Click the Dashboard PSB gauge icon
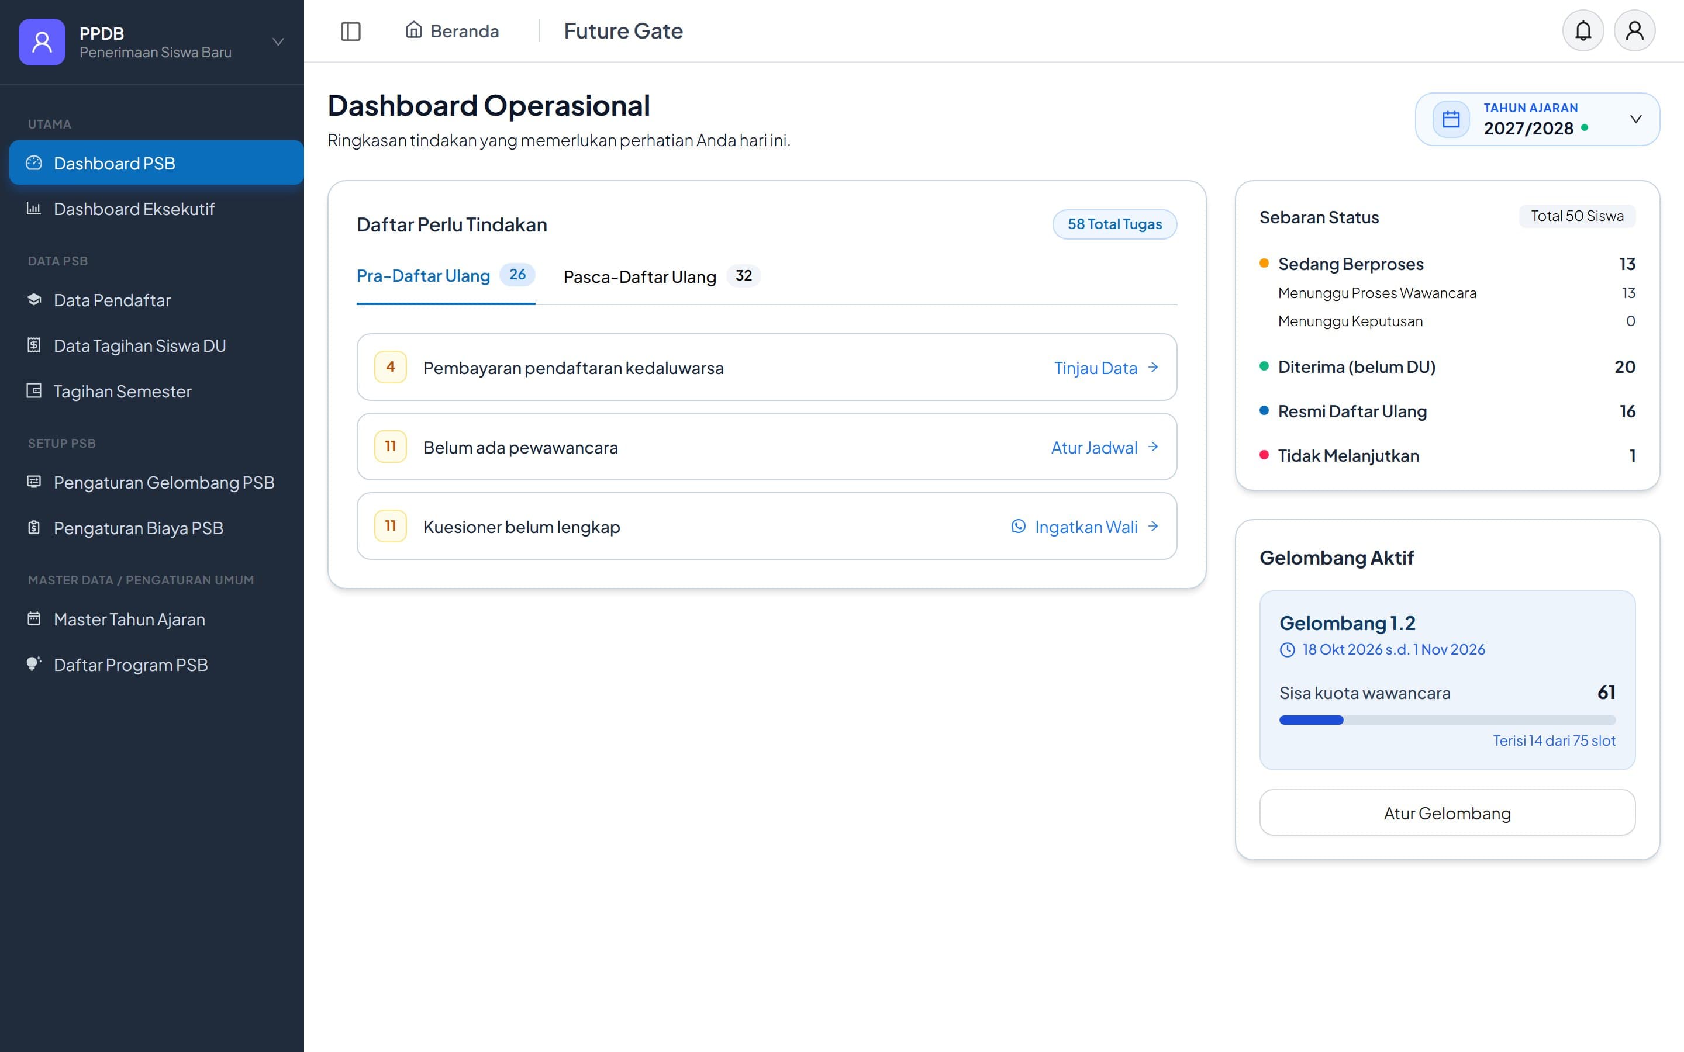 pyautogui.click(x=33, y=163)
